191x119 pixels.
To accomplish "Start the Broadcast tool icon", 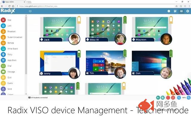I will pos(3,32).
